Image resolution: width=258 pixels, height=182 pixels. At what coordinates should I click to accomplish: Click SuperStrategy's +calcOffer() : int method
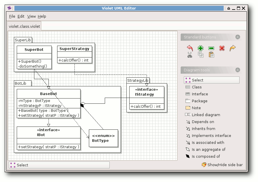click(73, 60)
